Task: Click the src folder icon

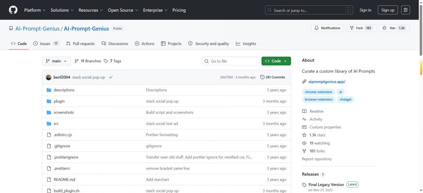Action: pos(49,124)
